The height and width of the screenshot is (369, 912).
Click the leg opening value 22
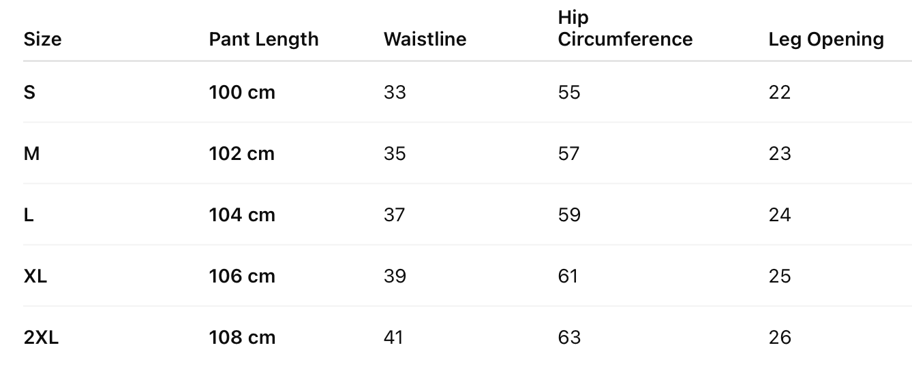tap(780, 92)
